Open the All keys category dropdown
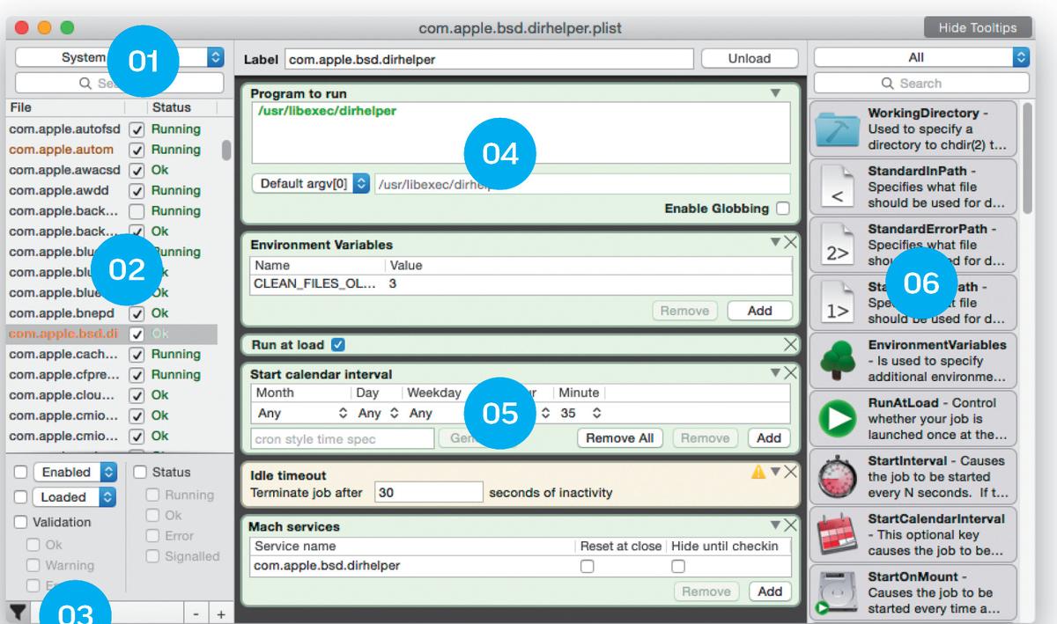 (921, 57)
